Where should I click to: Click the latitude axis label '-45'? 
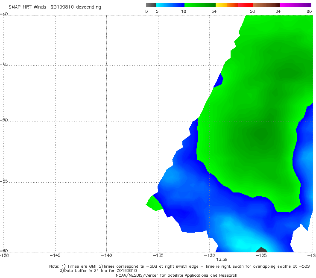click(x=4, y=65)
